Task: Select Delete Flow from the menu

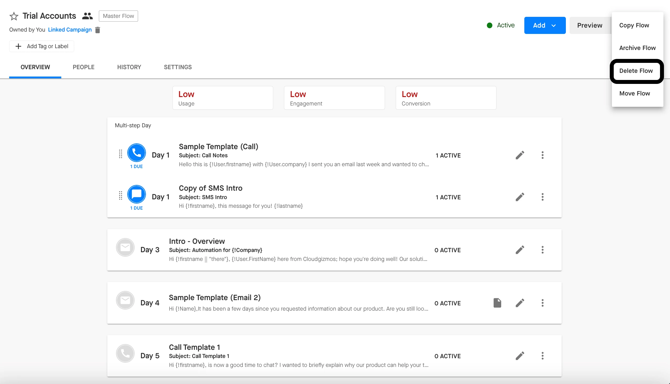Action: (x=636, y=71)
